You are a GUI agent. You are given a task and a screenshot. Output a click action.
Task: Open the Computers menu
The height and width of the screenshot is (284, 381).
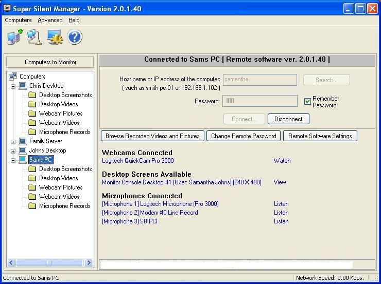pos(18,20)
